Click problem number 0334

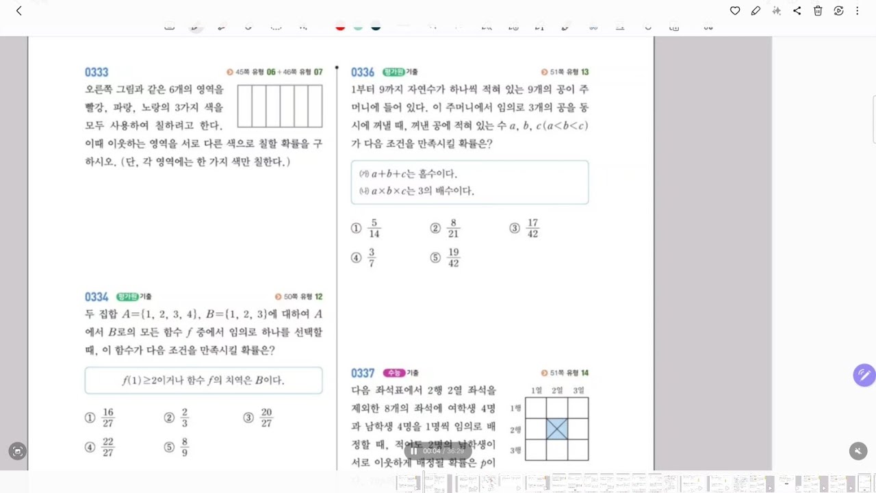(96, 297)
